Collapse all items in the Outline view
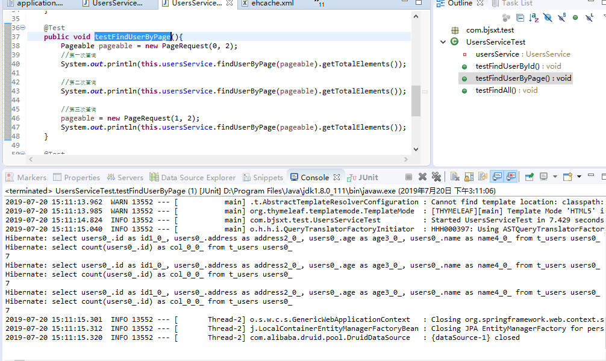 [x=520, y=18]
